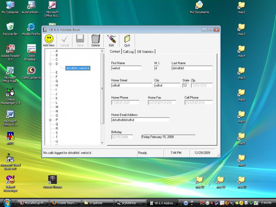Click the Home Phone input field
The width and height of the screenshot is (276, 207).
pyautogui.click(x=125, y=103)
